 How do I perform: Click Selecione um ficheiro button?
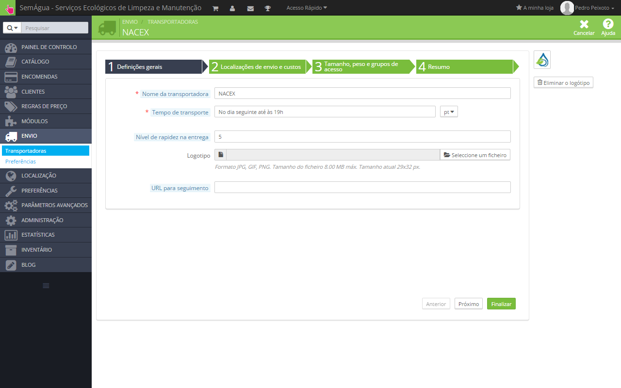pos(475,155)
